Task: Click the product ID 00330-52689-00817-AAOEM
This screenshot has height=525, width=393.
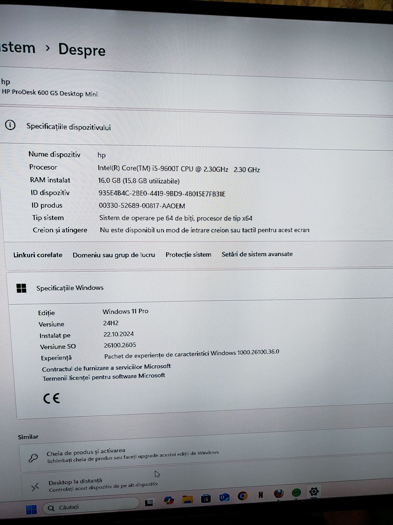Action: (x=142, y=206)
